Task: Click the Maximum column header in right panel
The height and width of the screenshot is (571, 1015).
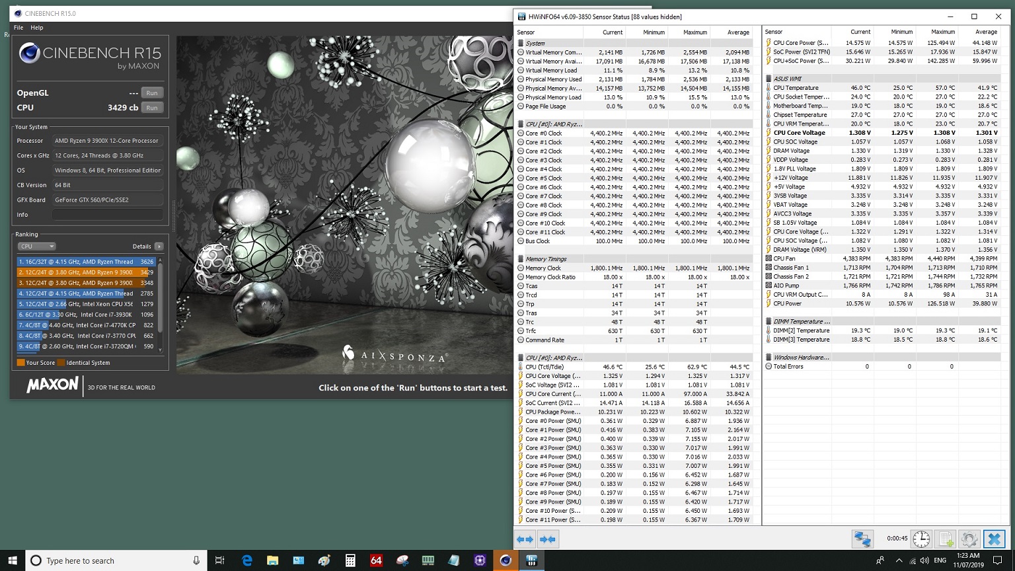Action: pyautogui.click(x=943, y=32)
